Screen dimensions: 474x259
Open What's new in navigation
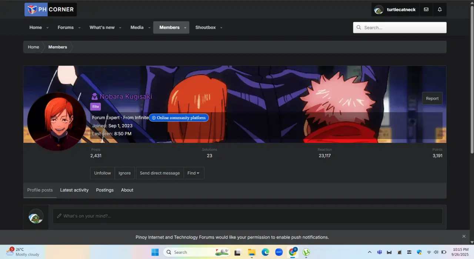click(x=102, y=27)
